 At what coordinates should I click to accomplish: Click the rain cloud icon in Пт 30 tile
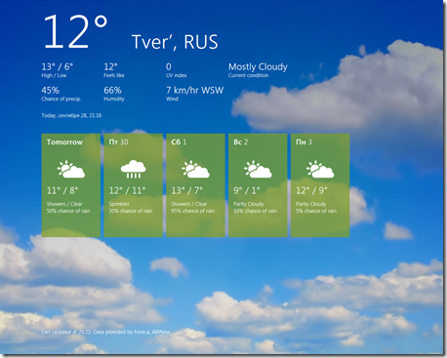click(134, 169)
